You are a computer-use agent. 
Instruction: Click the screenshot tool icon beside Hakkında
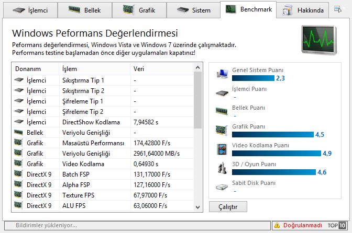coord(338,9)
